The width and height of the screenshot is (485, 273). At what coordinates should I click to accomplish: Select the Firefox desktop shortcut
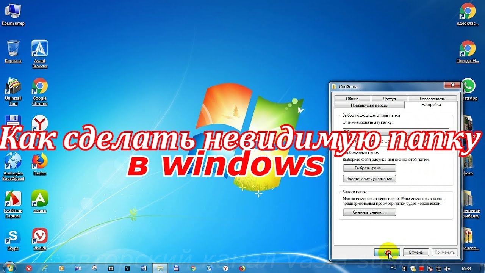pyautogui.click(x=40, y=164)
